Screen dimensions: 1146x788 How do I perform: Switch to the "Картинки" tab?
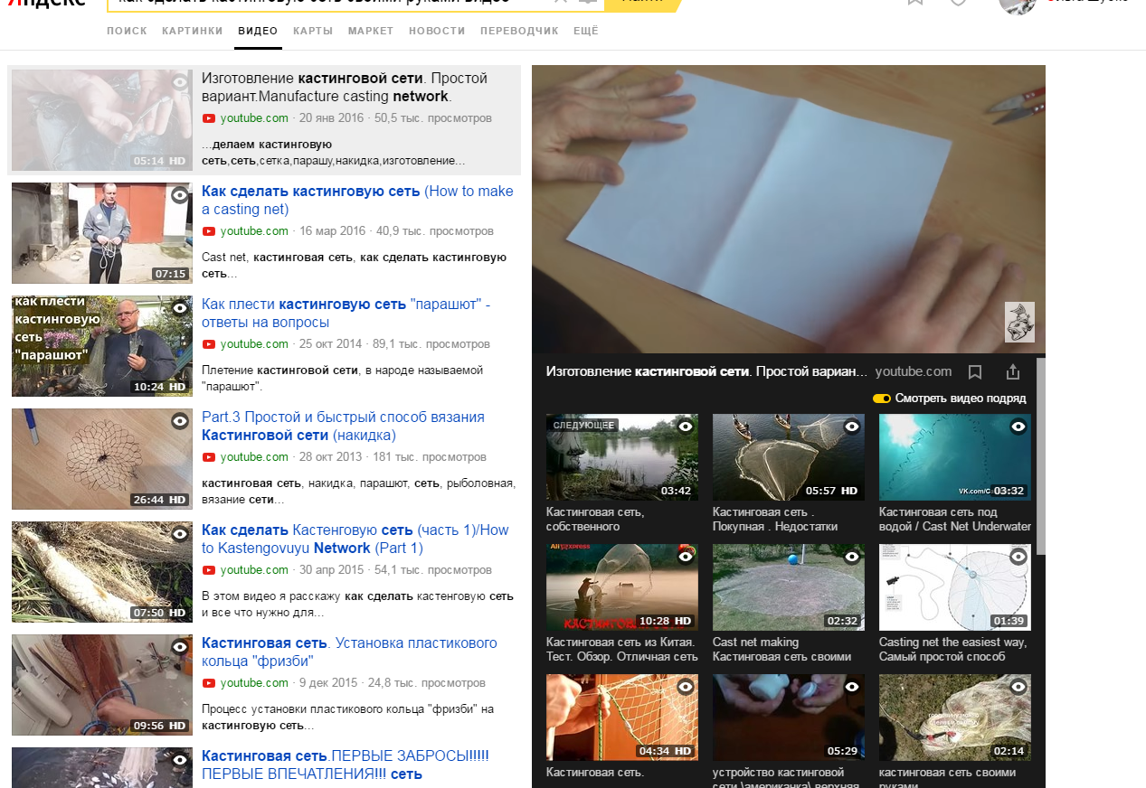click(x=192, y=31)
